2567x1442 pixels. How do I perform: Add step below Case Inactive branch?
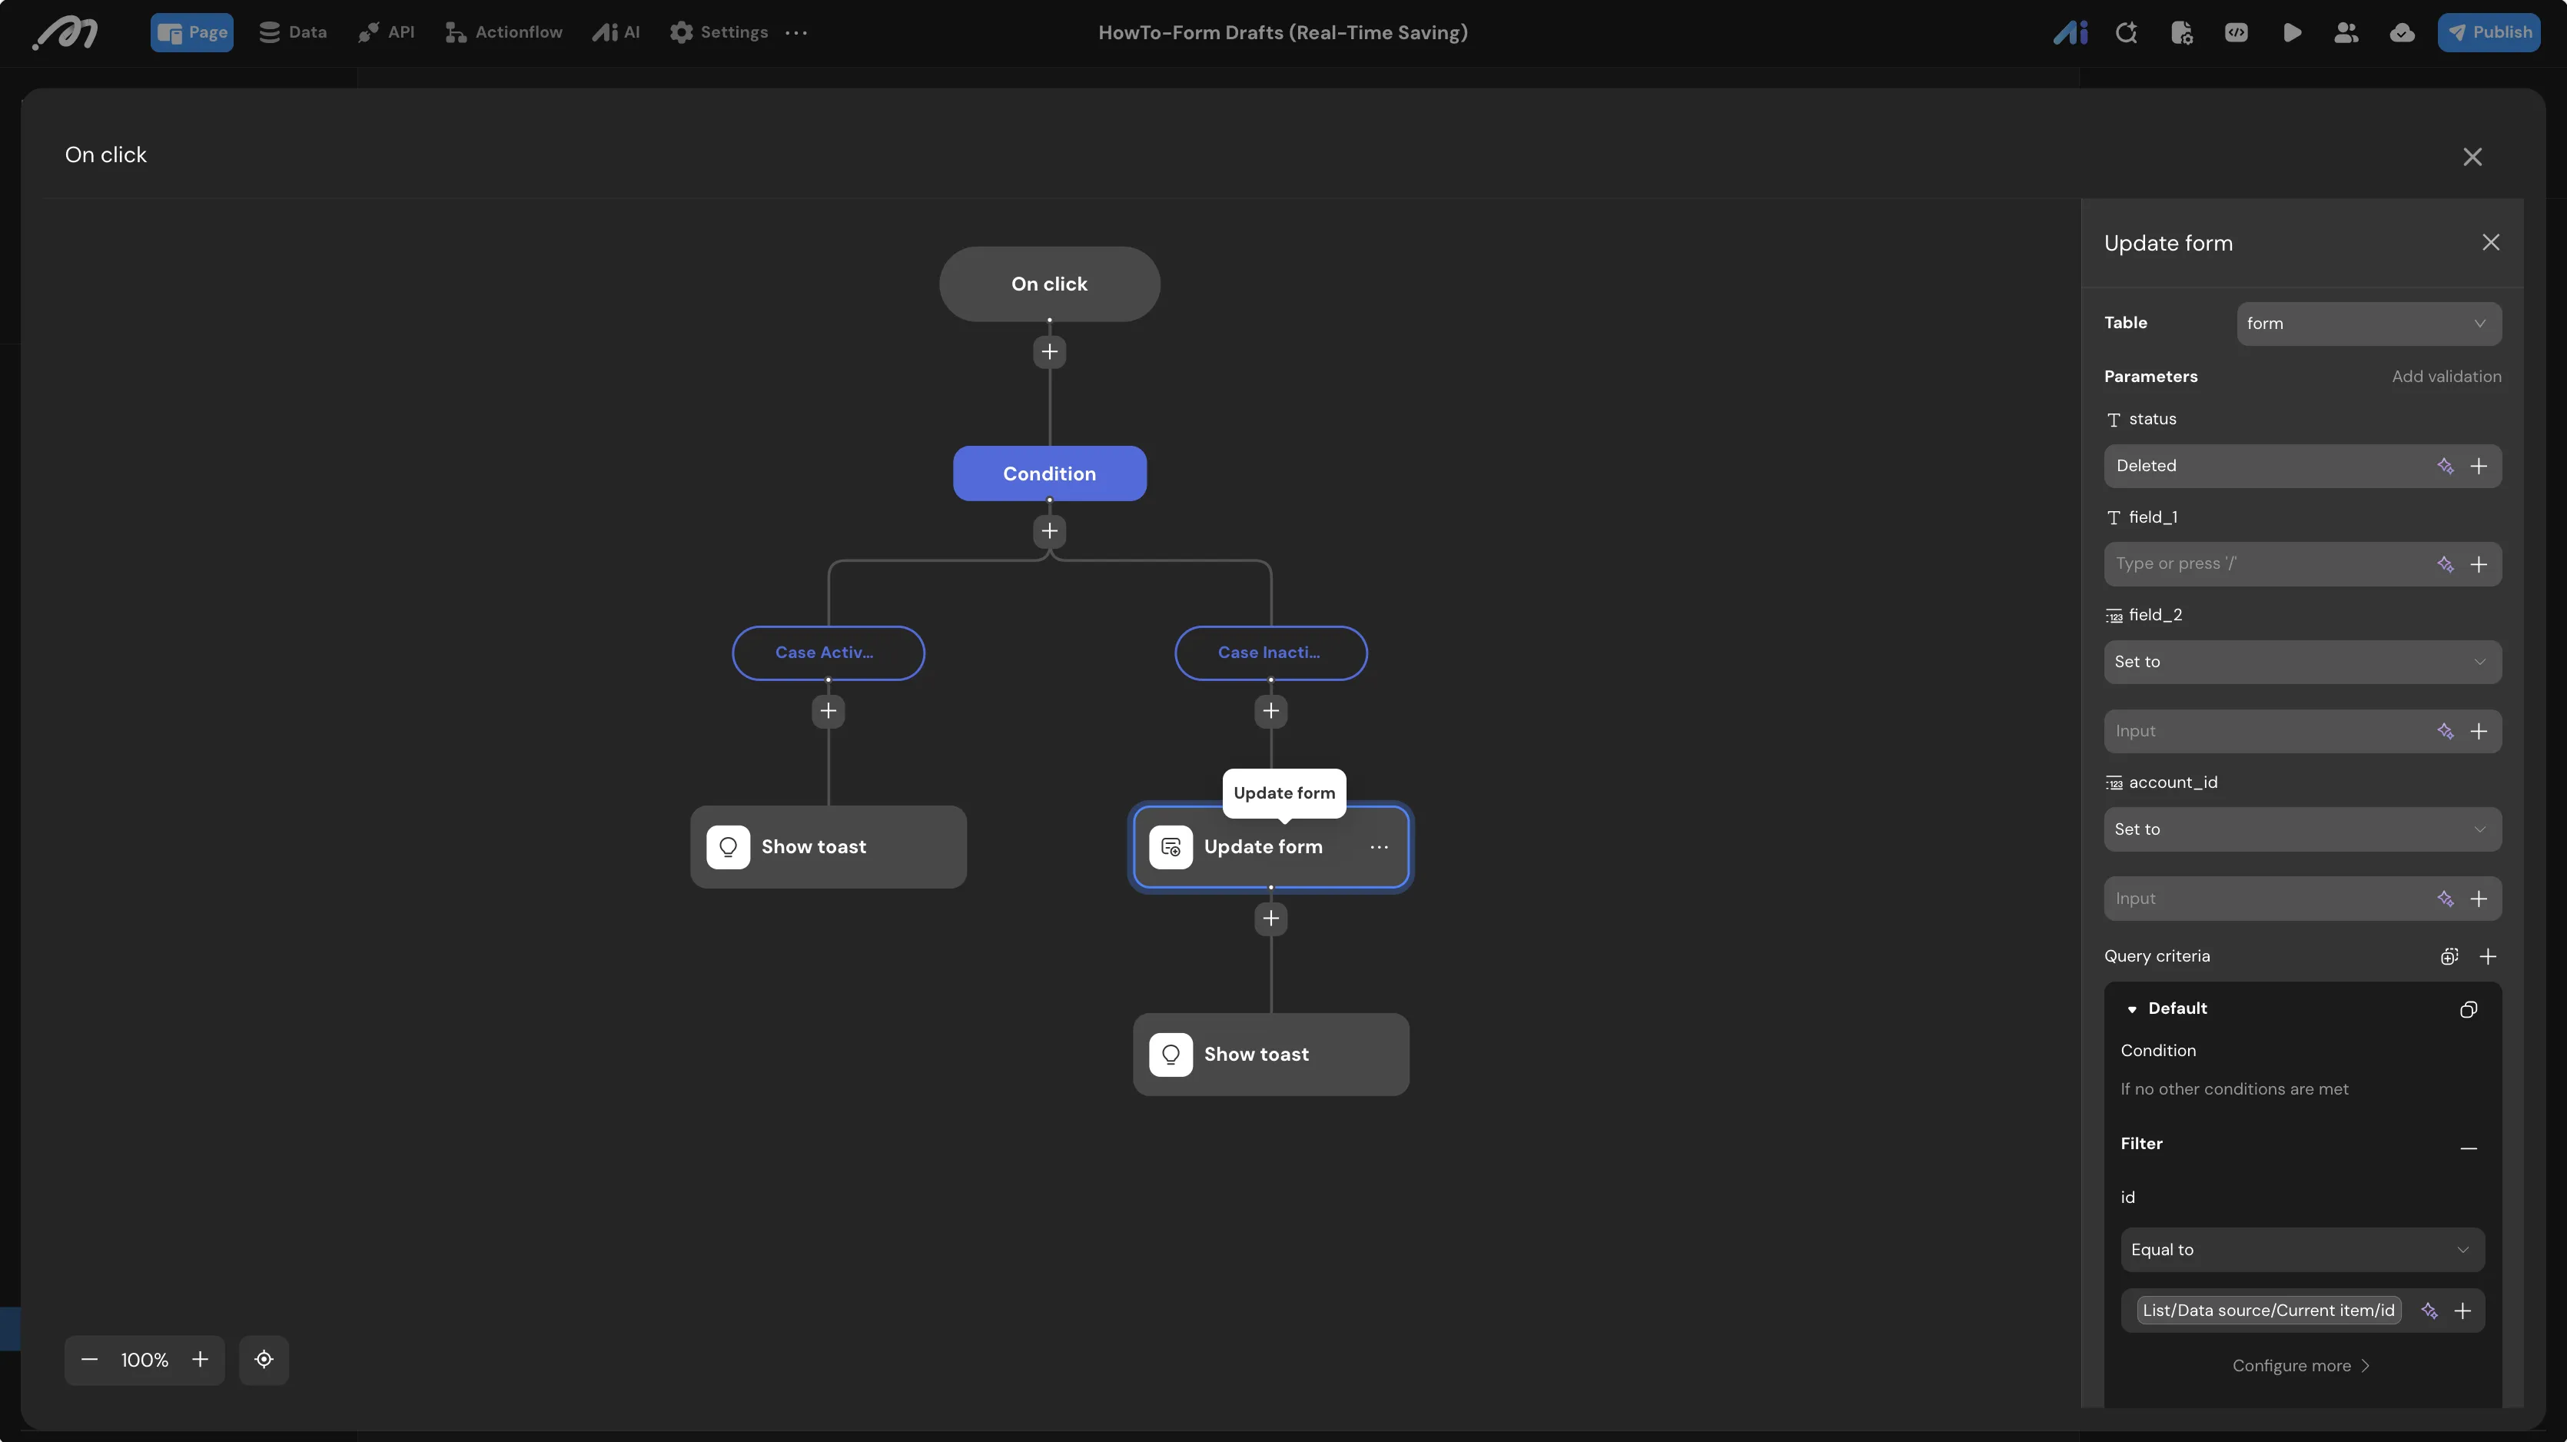(1270, 712)
